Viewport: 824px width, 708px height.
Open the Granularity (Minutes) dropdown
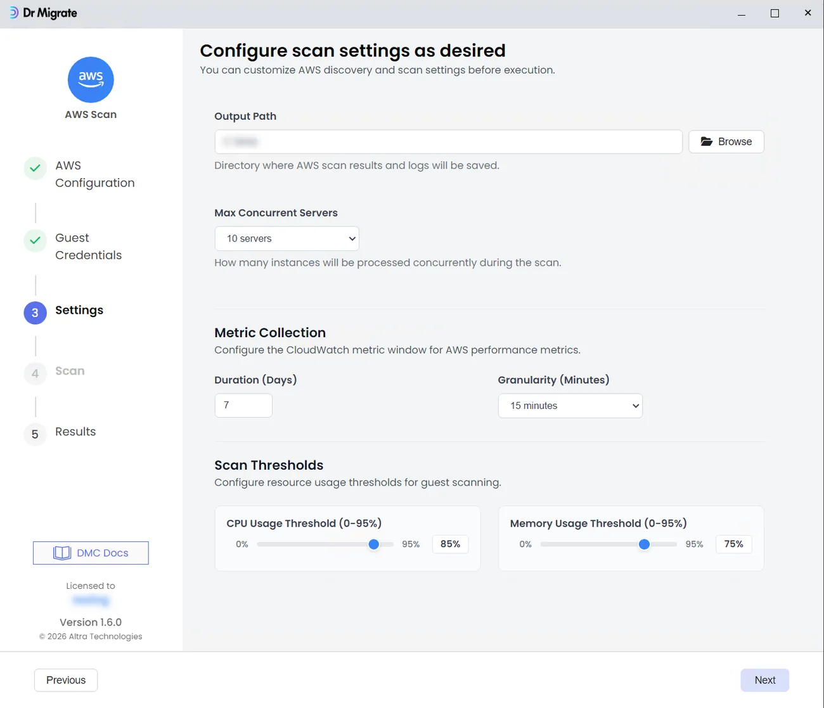[570, 406]
